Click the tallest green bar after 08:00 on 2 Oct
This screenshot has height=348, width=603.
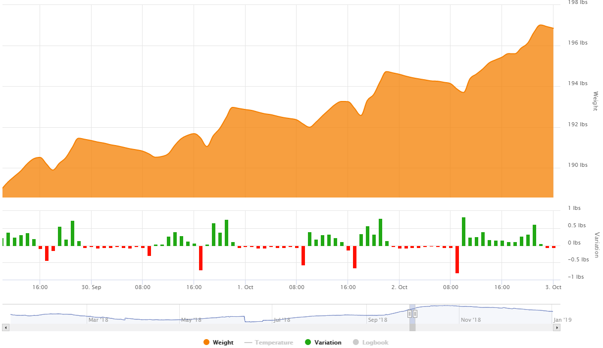[463, 232]
